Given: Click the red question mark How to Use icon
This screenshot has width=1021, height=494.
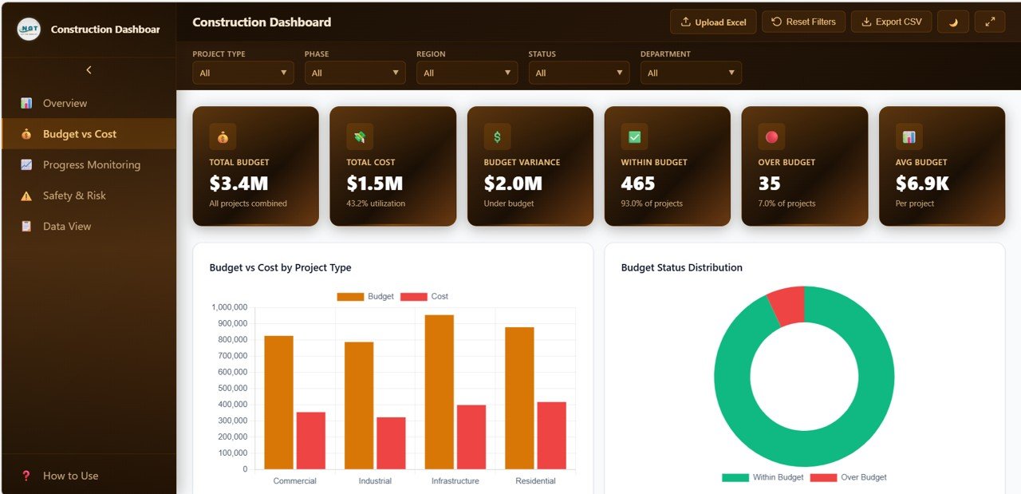Looking at the screenshot, I should pyautogui.click(x=26, y=476).
